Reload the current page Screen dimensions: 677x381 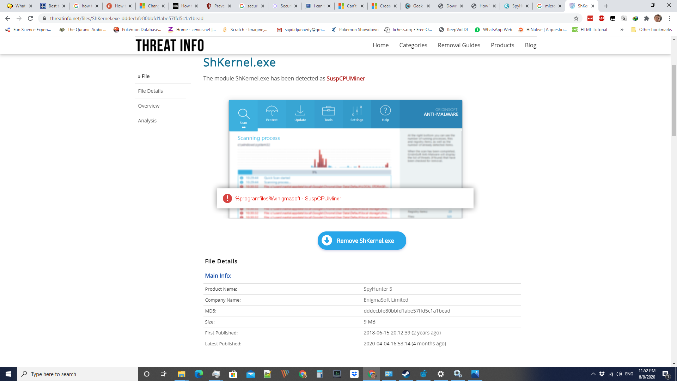point(30,18)
